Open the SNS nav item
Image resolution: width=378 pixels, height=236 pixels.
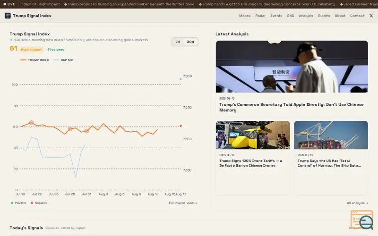point(290,16)
